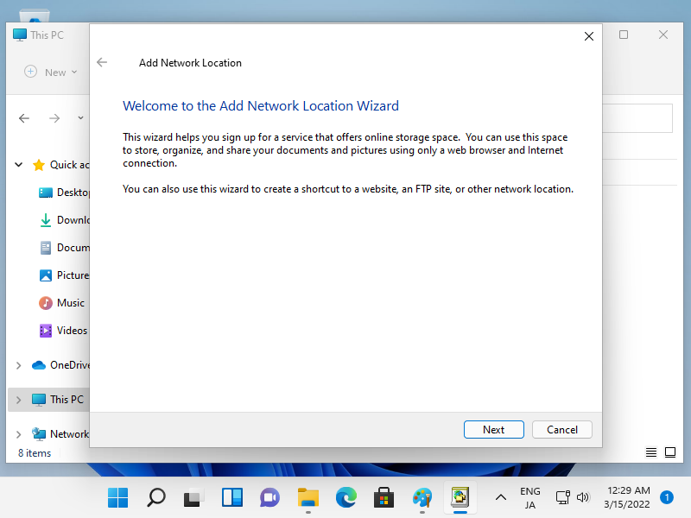Cancel the Add Network Location wizard

pos(561,429)
